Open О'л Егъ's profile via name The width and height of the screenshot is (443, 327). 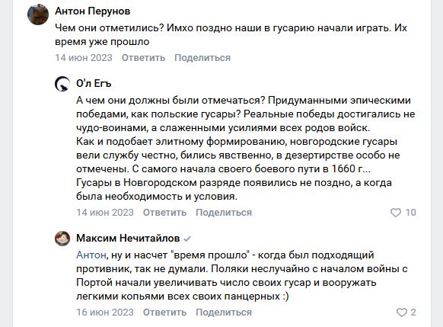(94, 83)
